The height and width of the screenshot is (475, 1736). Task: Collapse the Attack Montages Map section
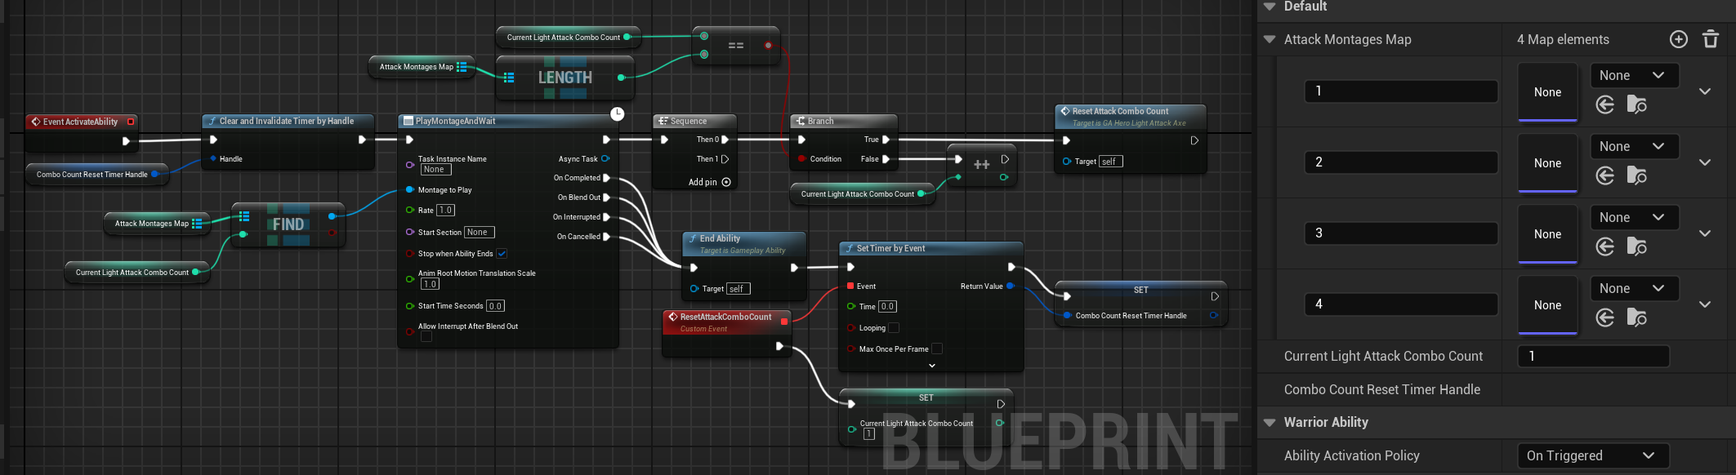click(1270, 39)
